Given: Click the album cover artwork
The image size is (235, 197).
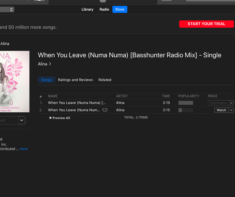Looking at the screenshot, I should tap(15, 82).
